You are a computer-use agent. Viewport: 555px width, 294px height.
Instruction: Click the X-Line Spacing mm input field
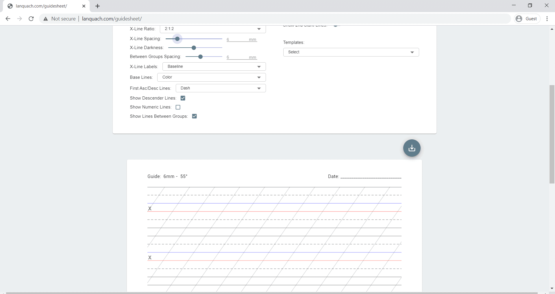[237, 40]
